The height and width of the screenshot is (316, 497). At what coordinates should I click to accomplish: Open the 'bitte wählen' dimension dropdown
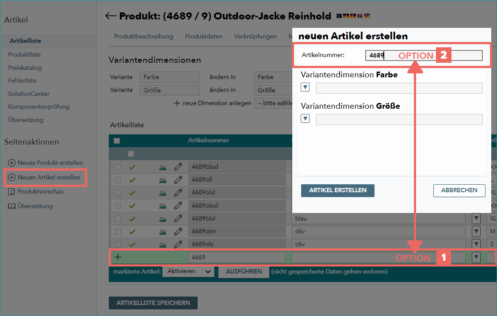pos(274,103)
